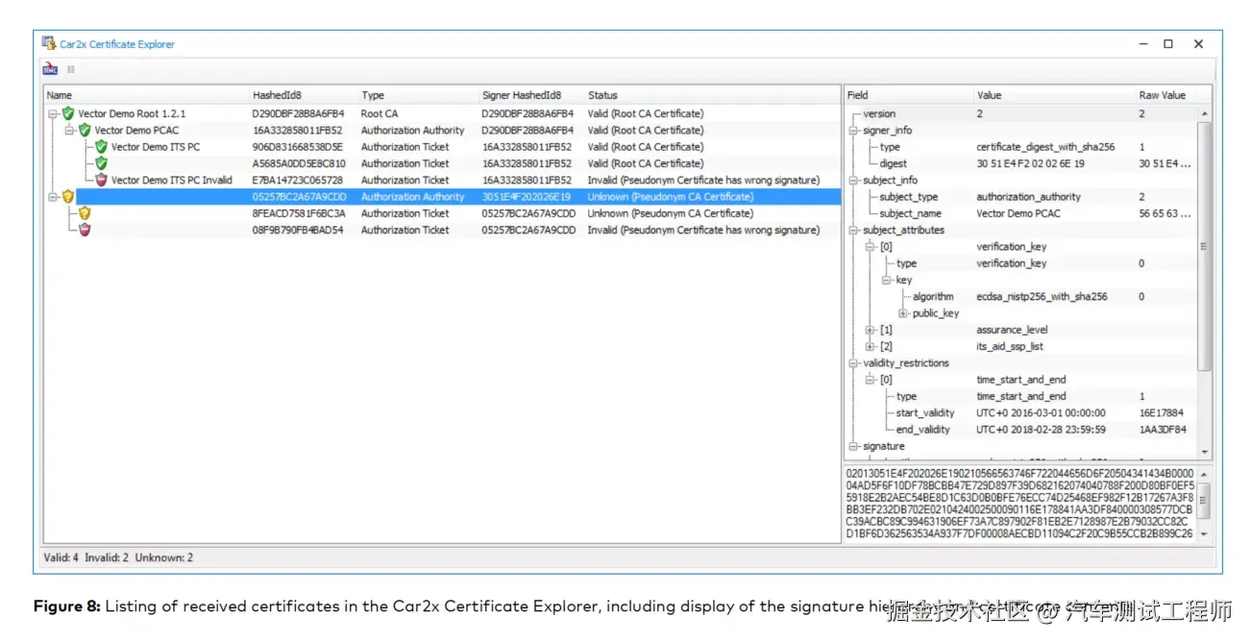The image size is (1251, 643).
Task: Click inside the raw hex dump text box
Action: pos(1020,504)
